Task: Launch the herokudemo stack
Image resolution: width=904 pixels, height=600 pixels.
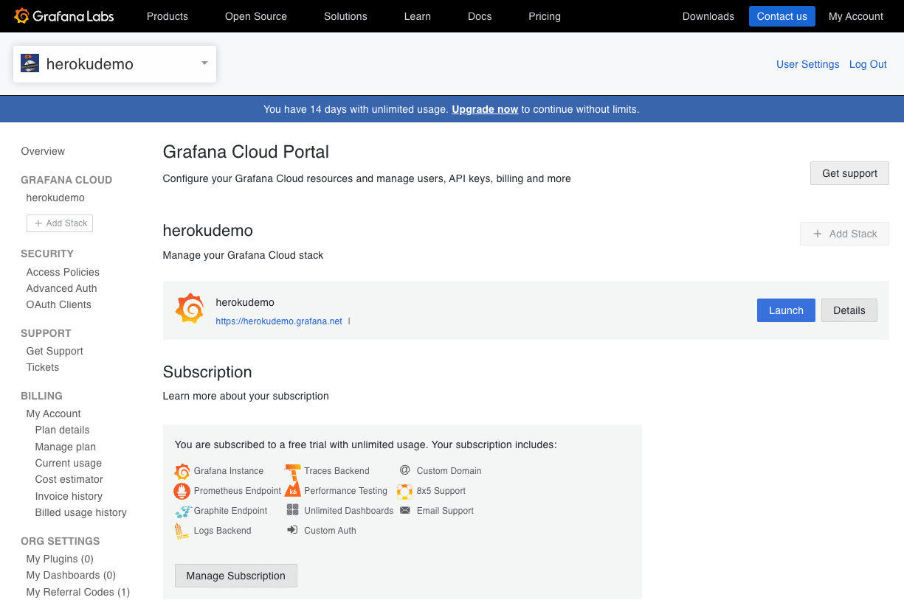Action: 786,310
